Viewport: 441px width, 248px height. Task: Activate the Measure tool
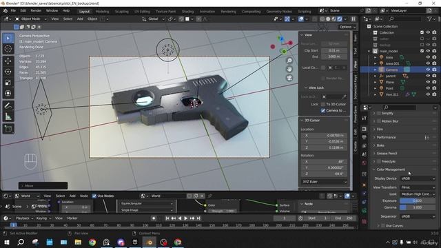click(8, 116)
